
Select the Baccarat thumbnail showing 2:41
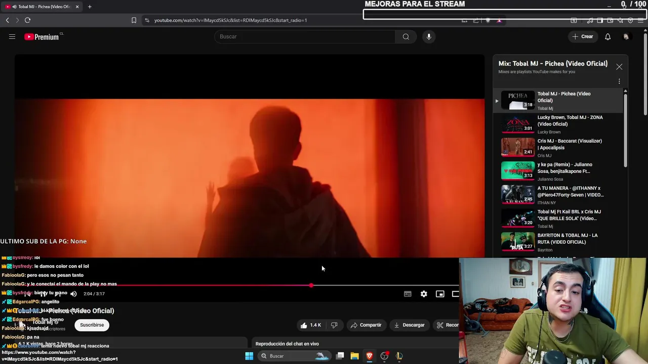pos(517,148)
